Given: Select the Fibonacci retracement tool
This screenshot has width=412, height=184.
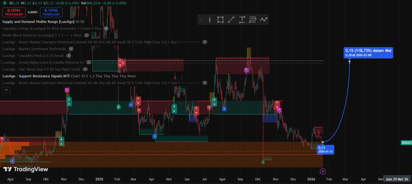Looking at the screenshot, I should (253, 20).
